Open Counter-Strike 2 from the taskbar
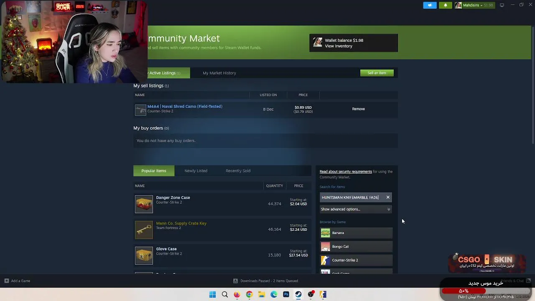This screenshot has width=535, height=301. click(323, 294)
